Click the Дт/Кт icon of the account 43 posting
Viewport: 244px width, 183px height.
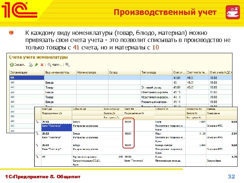tap(37, 157)
